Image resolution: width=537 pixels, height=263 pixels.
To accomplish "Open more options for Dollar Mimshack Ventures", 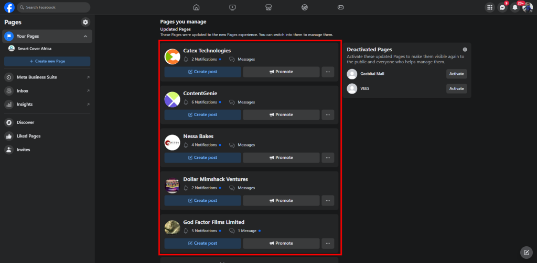I will [328, 200].
